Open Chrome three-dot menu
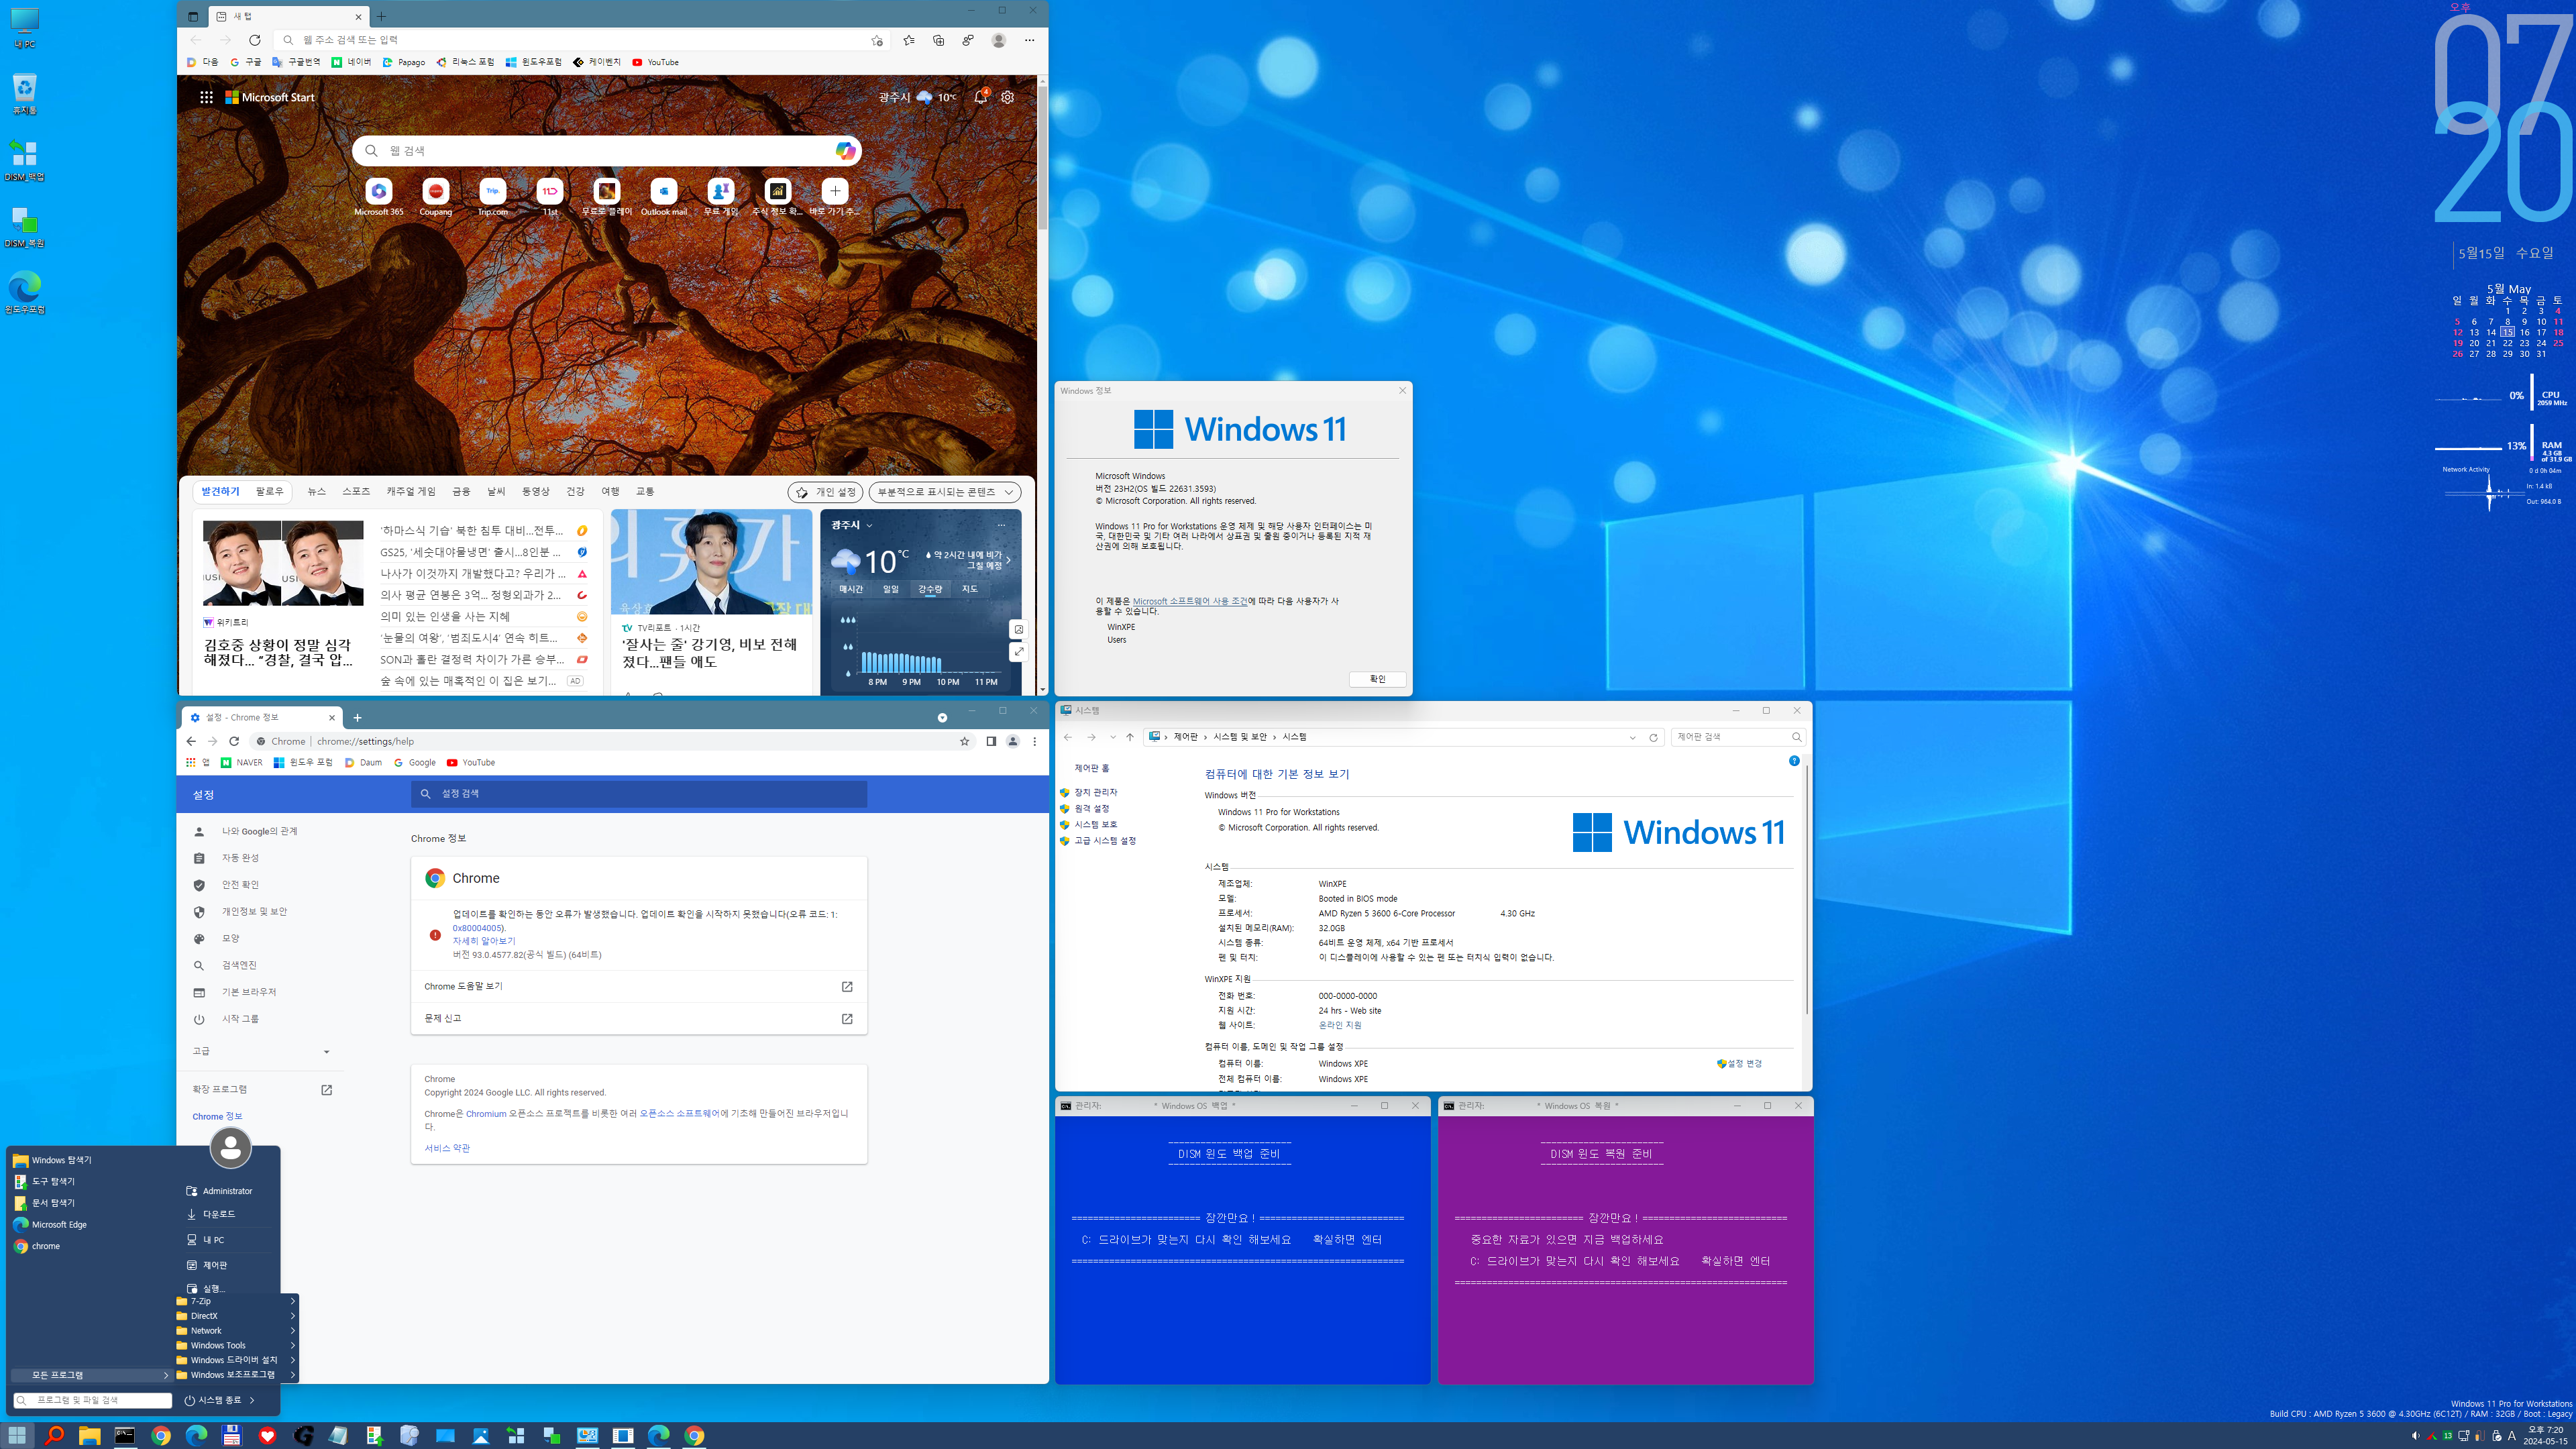The height and width of the screenshot is (1449, 2576). pos(1035,741)
